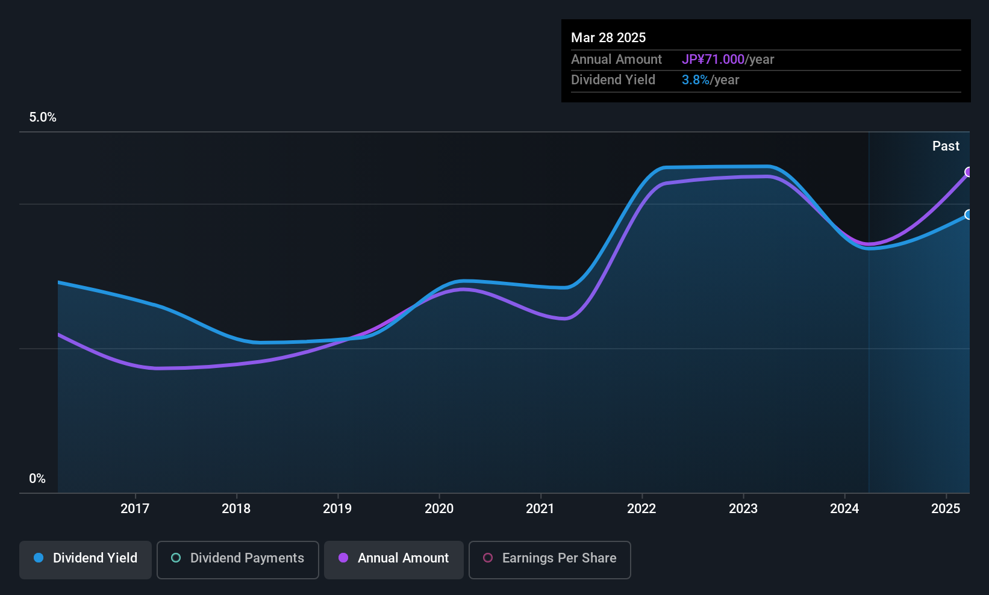Select the 2020 x-axis year label
989x595 pixels.
click(439, 509)
